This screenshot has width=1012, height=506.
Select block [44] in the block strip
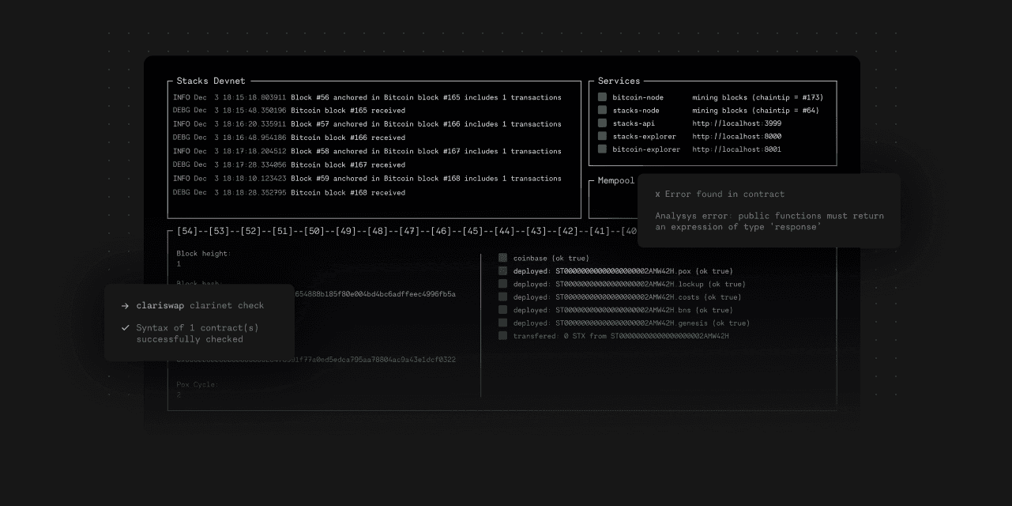pos(504,231)
